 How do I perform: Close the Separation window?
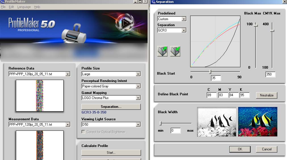point(285,2)
